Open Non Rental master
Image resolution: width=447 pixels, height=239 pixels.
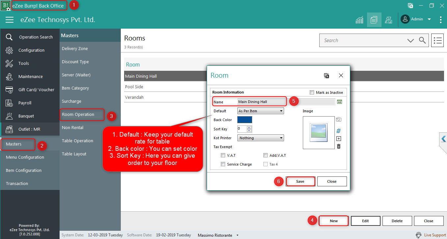pos(73,127)
